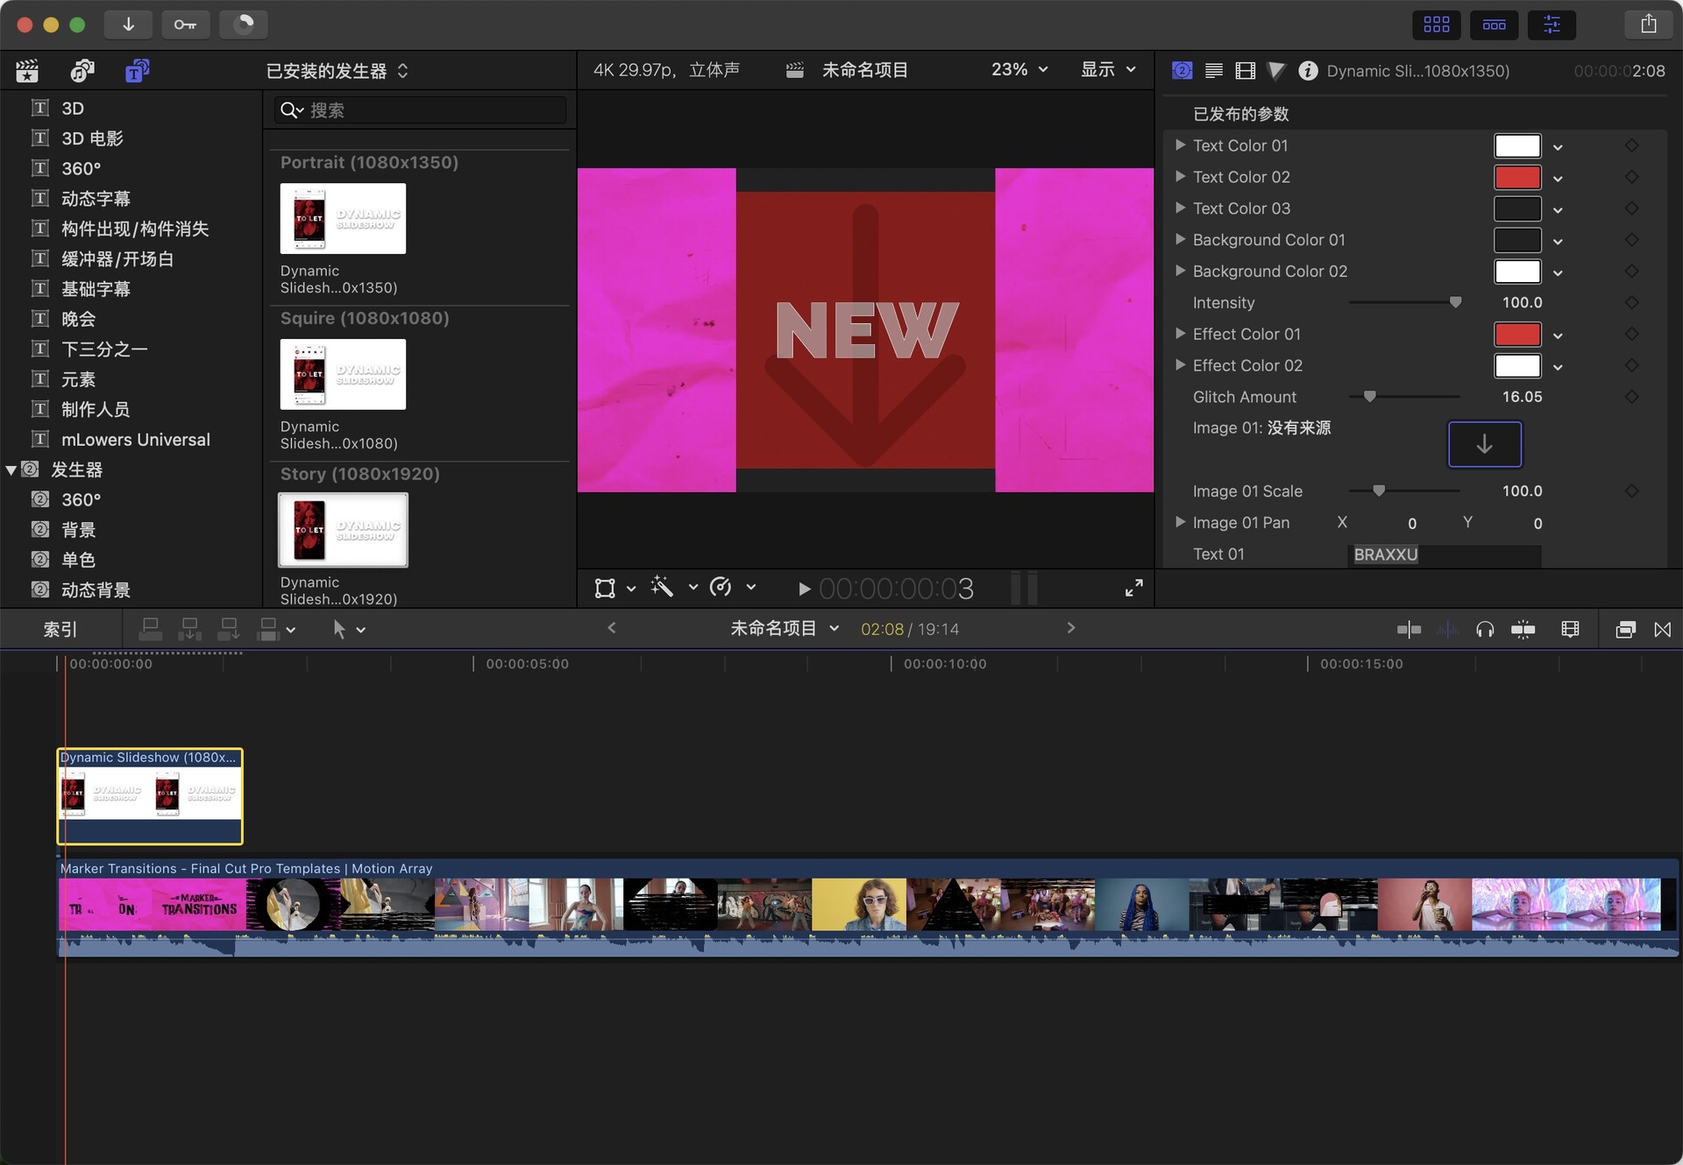The height and width of the screenshot is (1165, 1683).
Task: Click the Text Color 02 red swatch
Action: [x=1517, y=177]
